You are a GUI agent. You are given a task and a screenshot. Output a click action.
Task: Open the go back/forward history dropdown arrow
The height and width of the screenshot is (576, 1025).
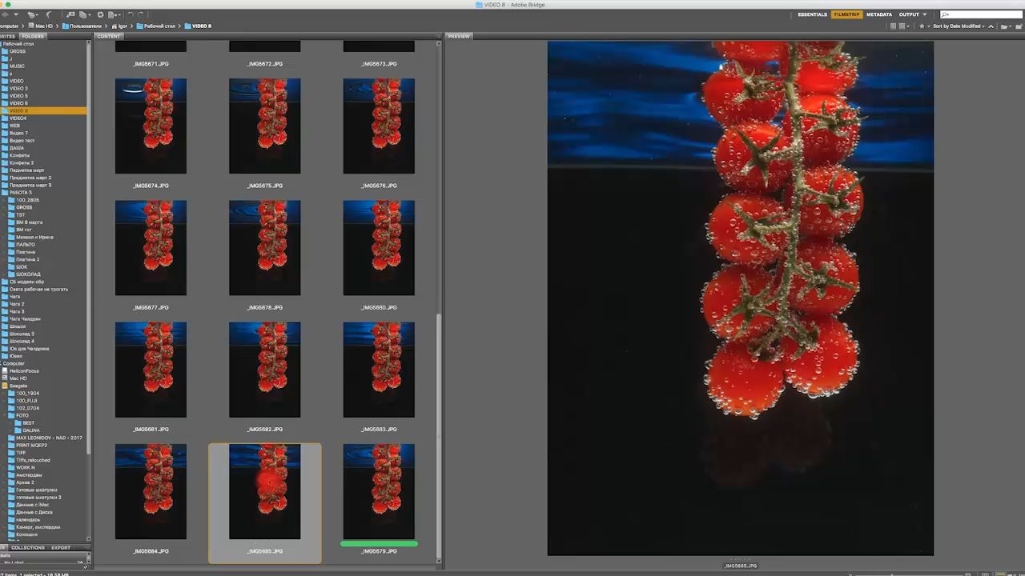(15, 14)
